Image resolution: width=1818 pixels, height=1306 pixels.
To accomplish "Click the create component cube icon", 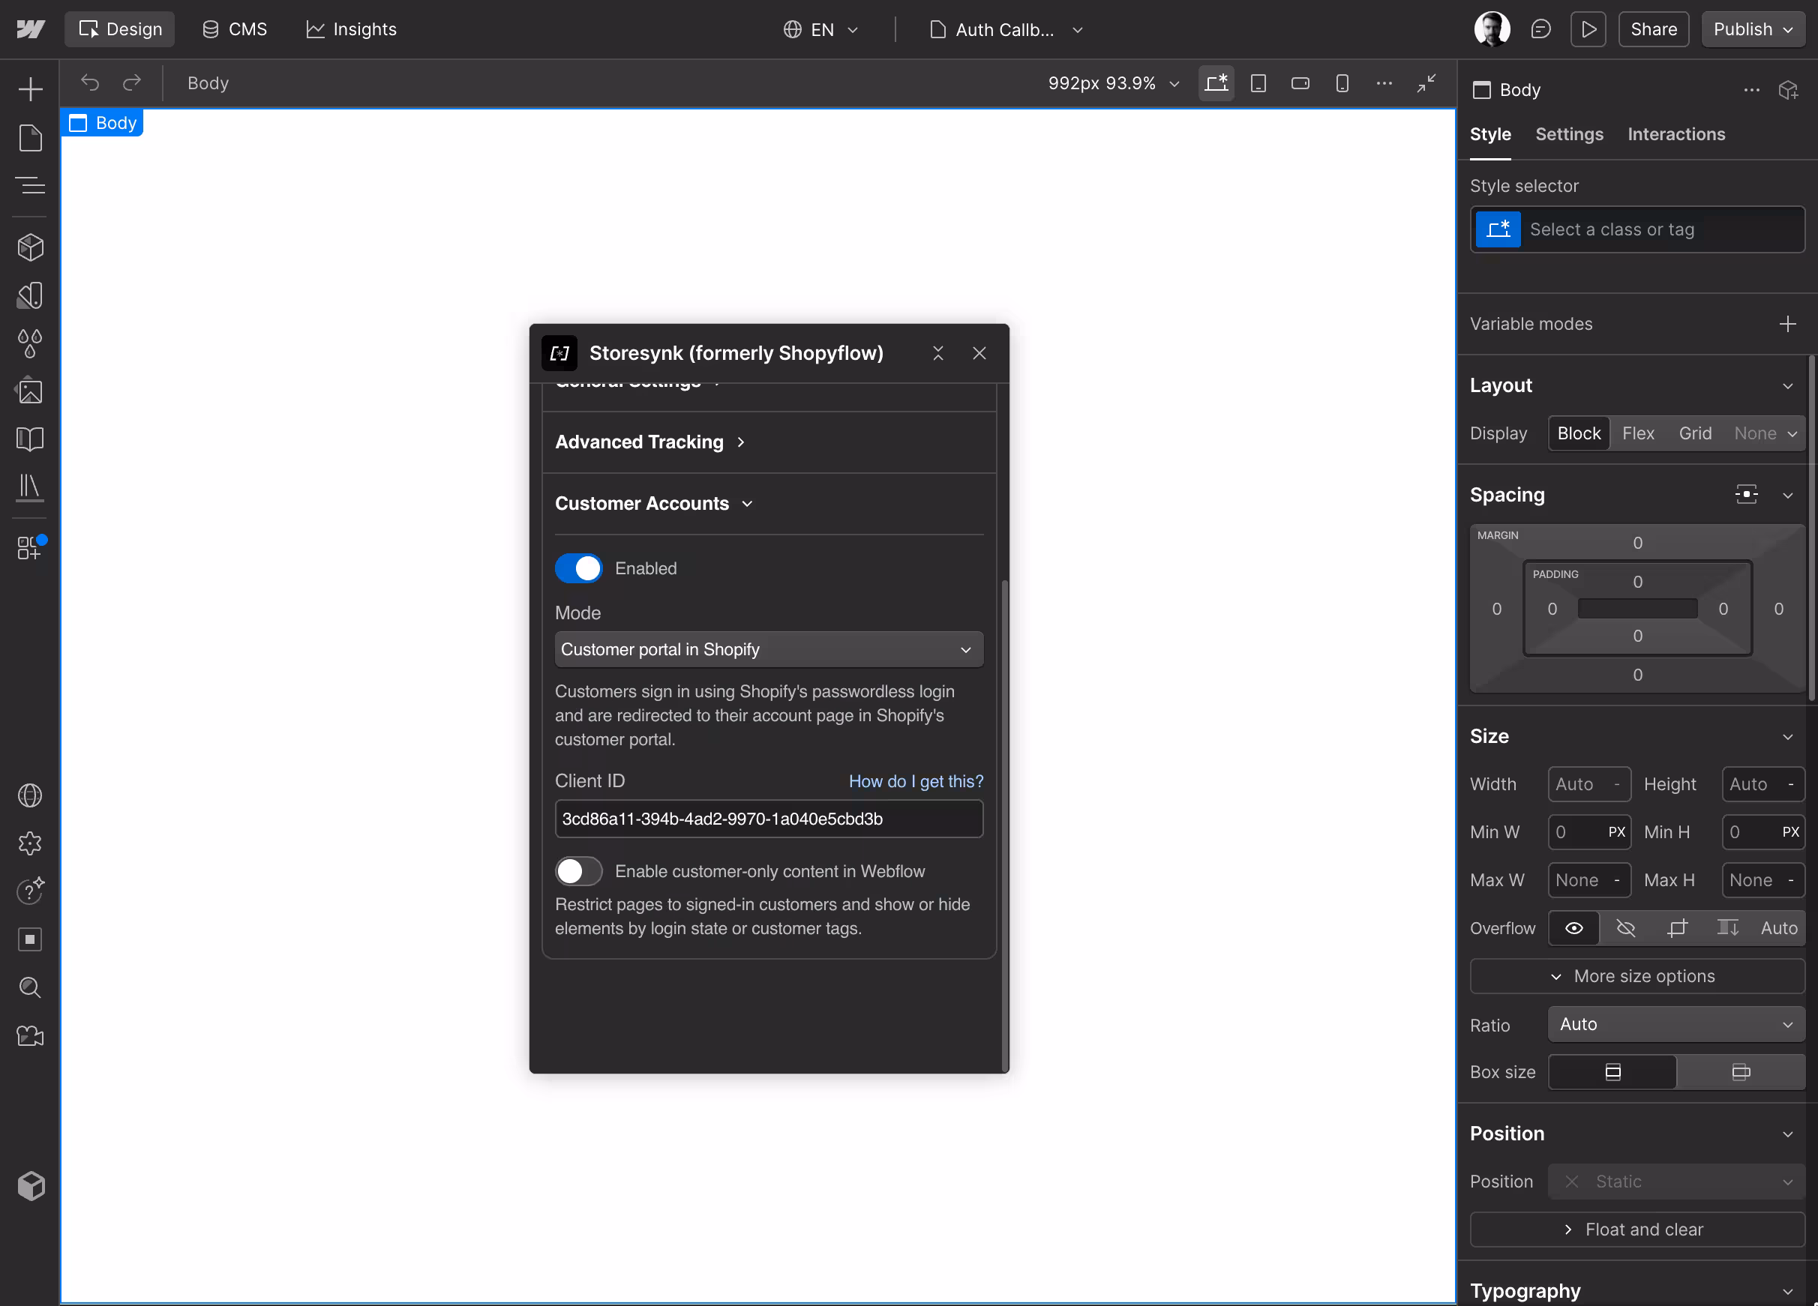I will pos(1788,90).
